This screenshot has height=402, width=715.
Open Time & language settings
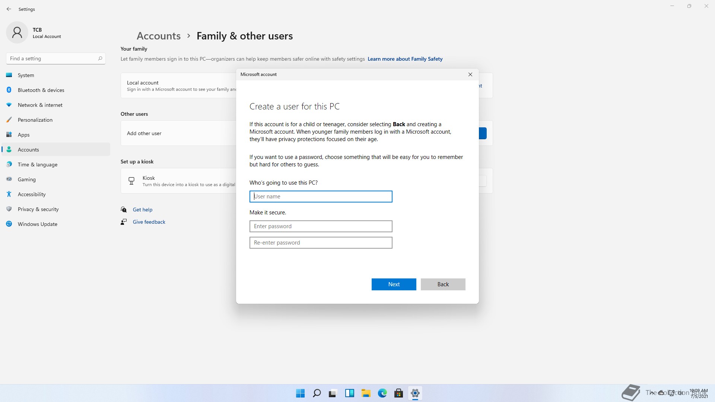(x=56, y=165)
